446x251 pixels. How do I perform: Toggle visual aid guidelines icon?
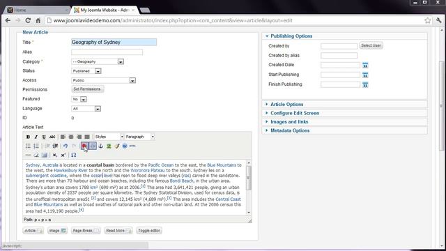point(45,155)
